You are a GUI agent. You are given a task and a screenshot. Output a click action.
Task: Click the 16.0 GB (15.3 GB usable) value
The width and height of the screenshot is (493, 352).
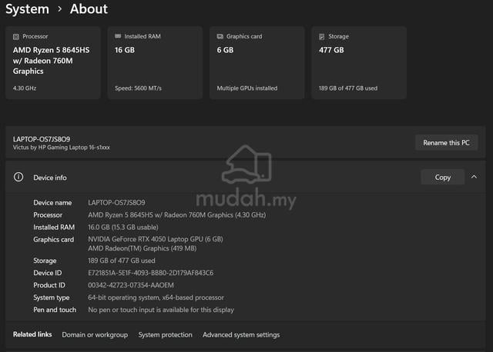(x=123, y=227)
